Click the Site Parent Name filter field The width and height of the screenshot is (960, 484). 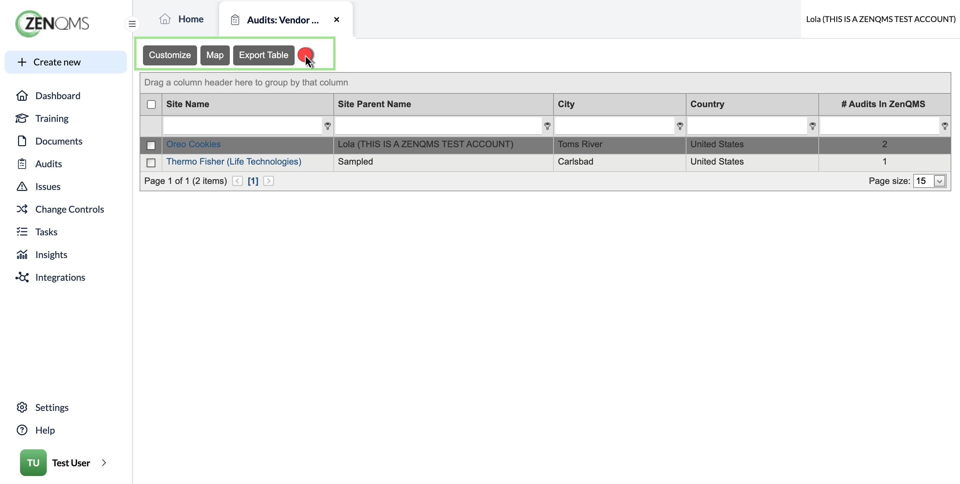point(438,126)
